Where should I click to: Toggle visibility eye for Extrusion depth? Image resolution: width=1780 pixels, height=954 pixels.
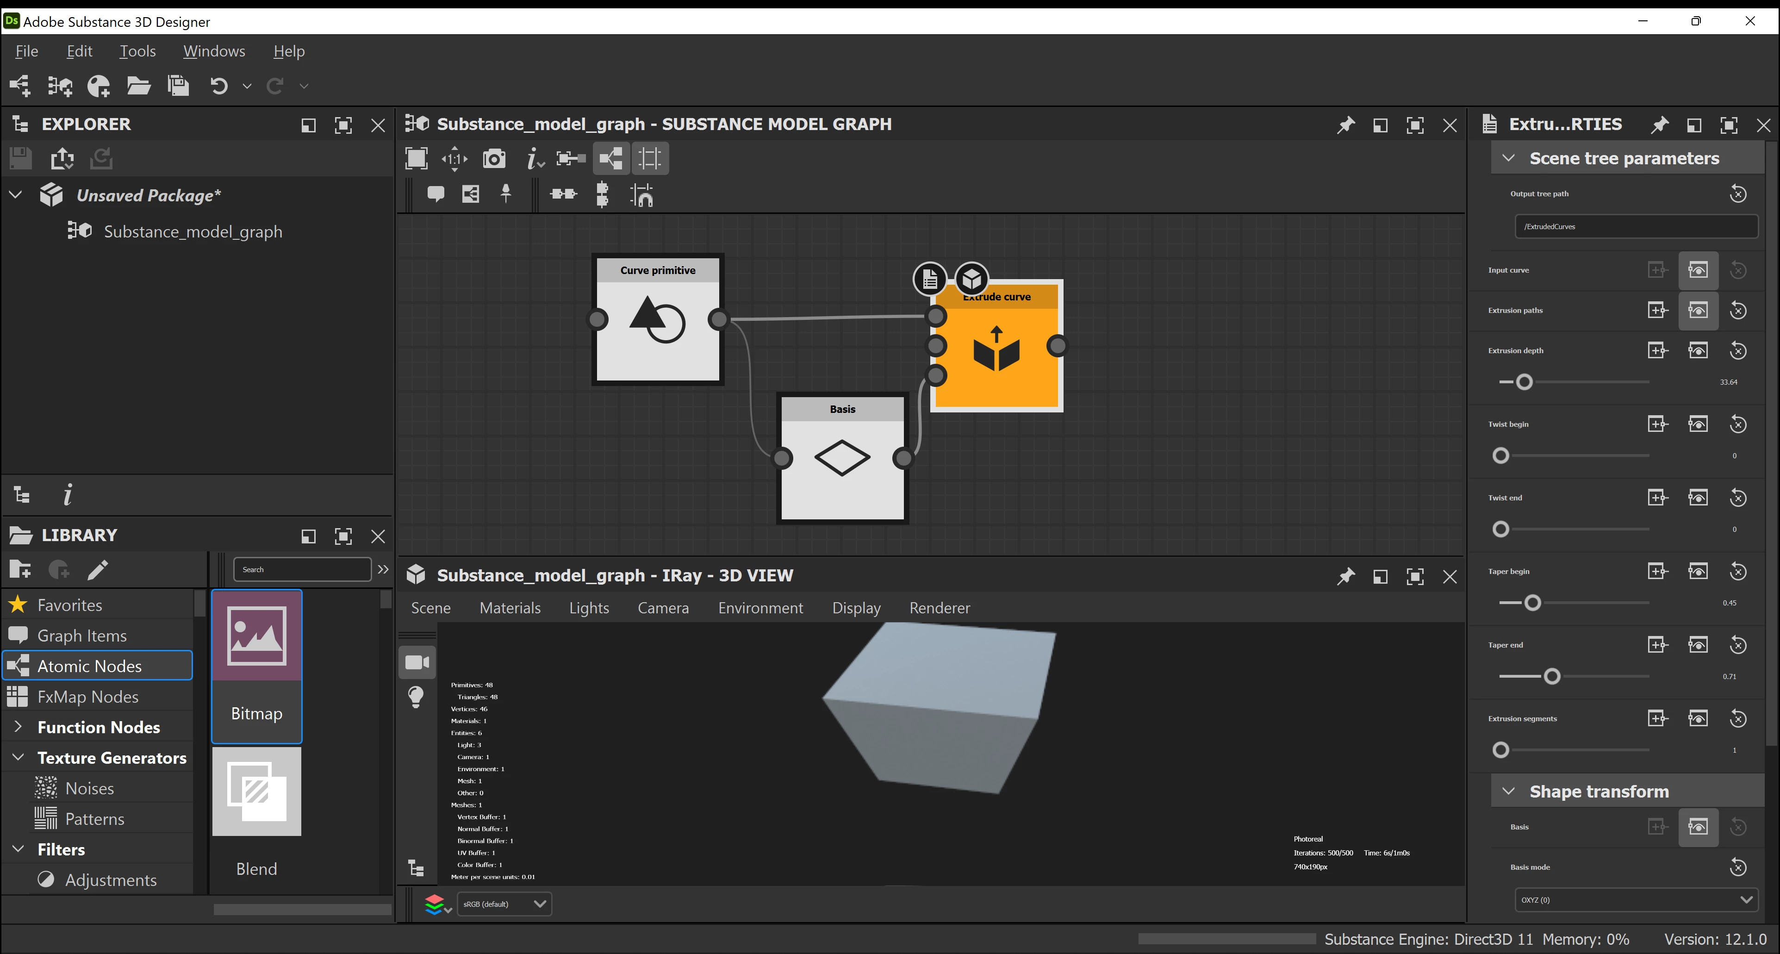(1698, 350)
